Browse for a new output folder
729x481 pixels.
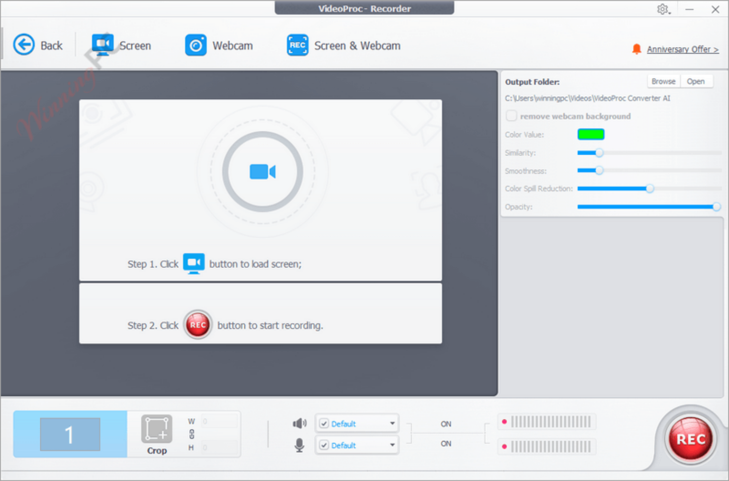[663, 81]
